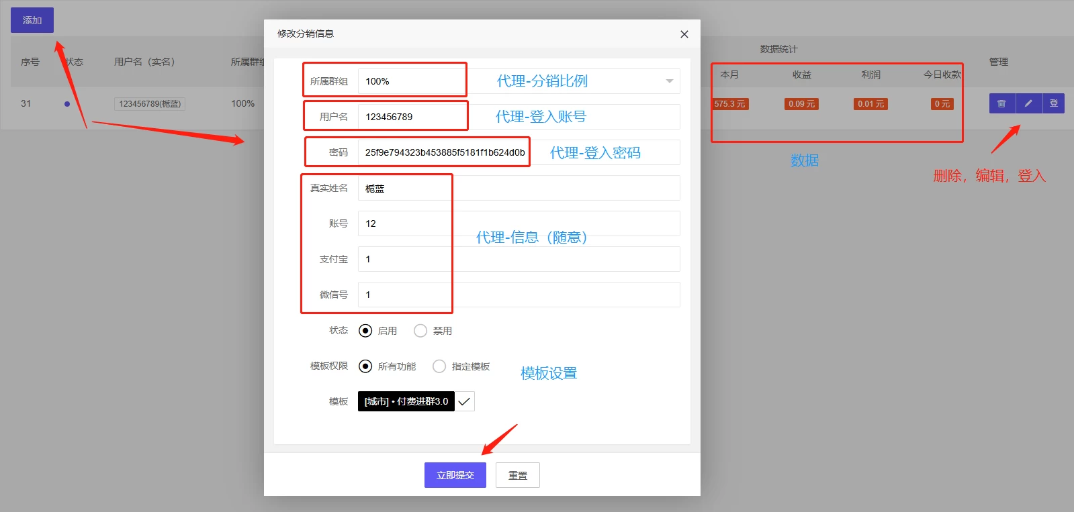Click the 重置 reset button
The width and height of the screenshot is (1074, 512).
[x=517, y=475]
